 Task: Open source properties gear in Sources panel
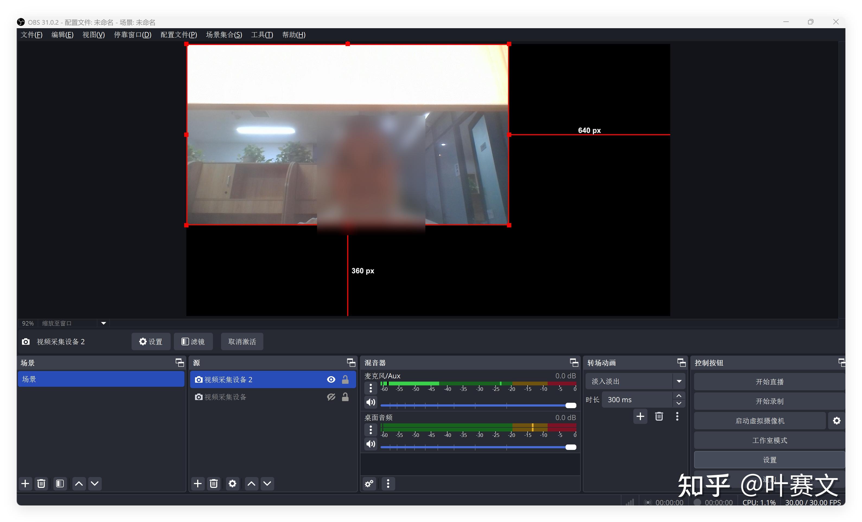[232, 484]
